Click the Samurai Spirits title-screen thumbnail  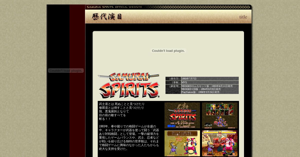(x=182, y=115)
